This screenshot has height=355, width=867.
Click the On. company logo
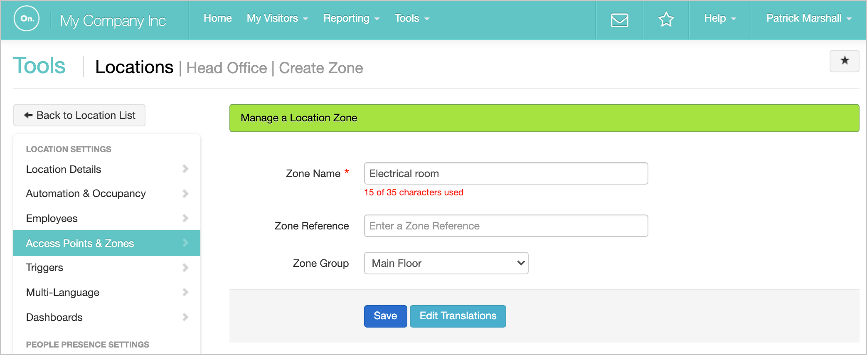coord(27,19)
